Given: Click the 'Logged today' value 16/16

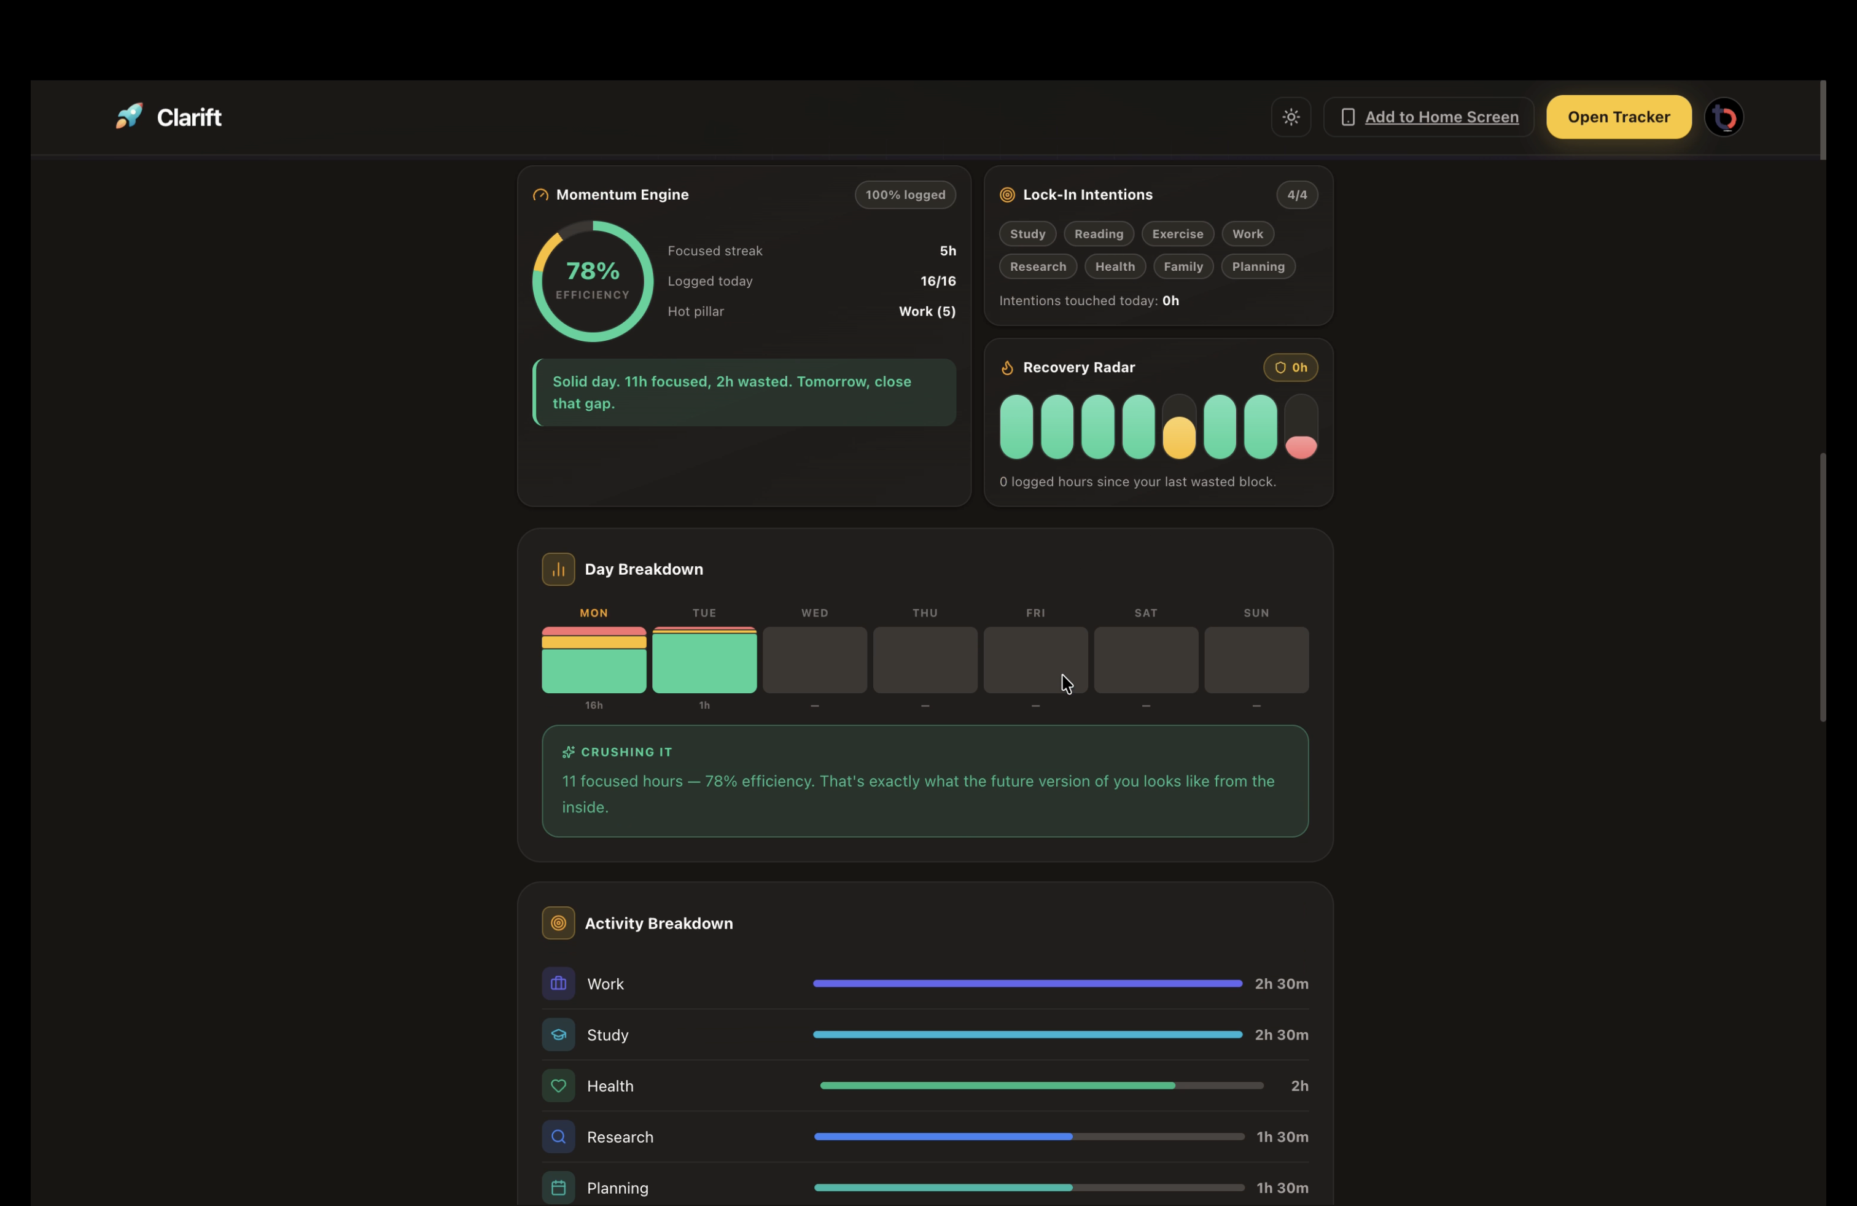Looking at the screenshot, I should coord(938,281).
